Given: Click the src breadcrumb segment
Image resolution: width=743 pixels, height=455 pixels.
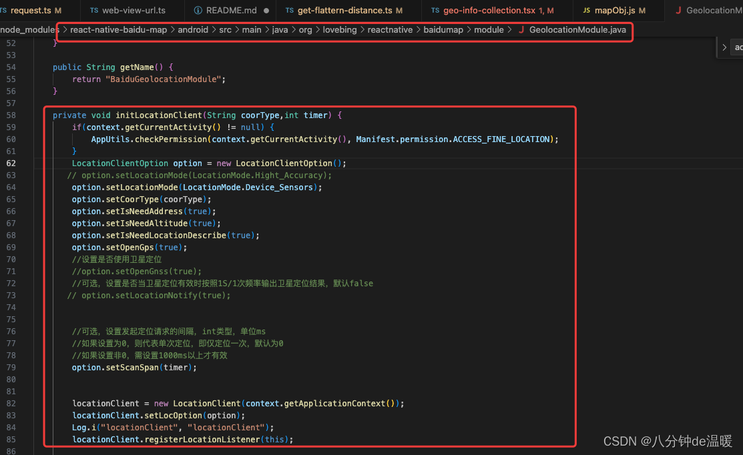Looking at the screenshot, I should [225, 30].
